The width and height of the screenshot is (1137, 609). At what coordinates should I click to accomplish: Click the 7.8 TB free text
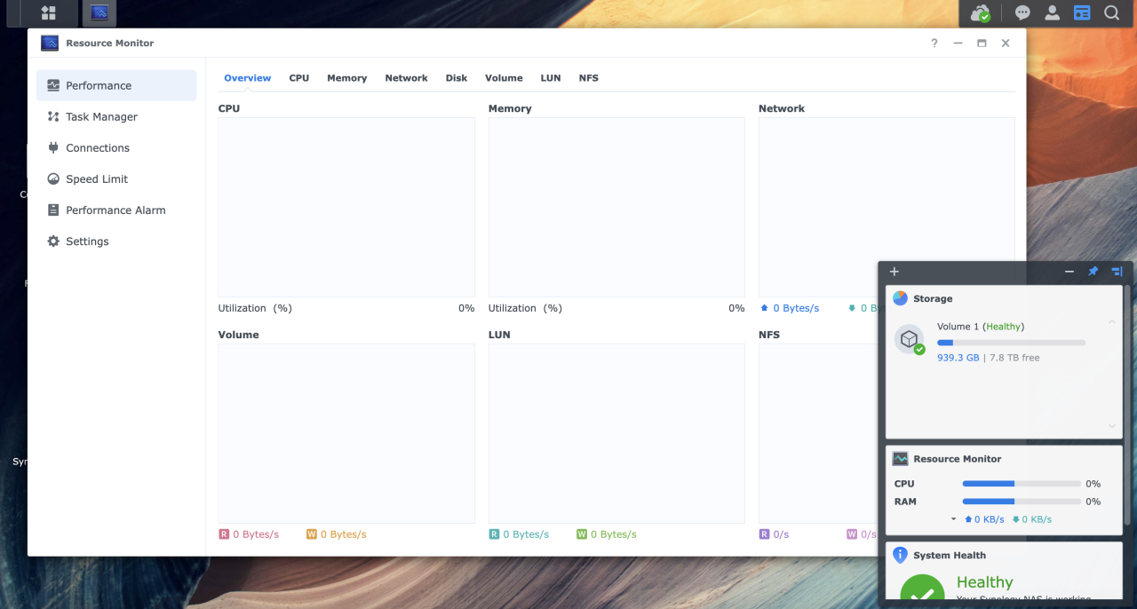coord(1014,358)
